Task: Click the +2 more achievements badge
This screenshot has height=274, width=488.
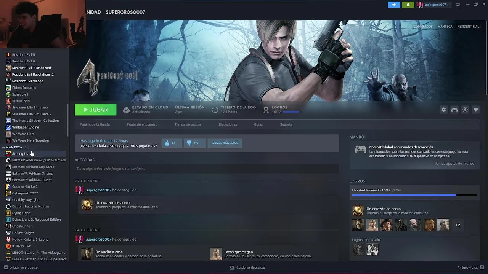Action: pos(457,225)
